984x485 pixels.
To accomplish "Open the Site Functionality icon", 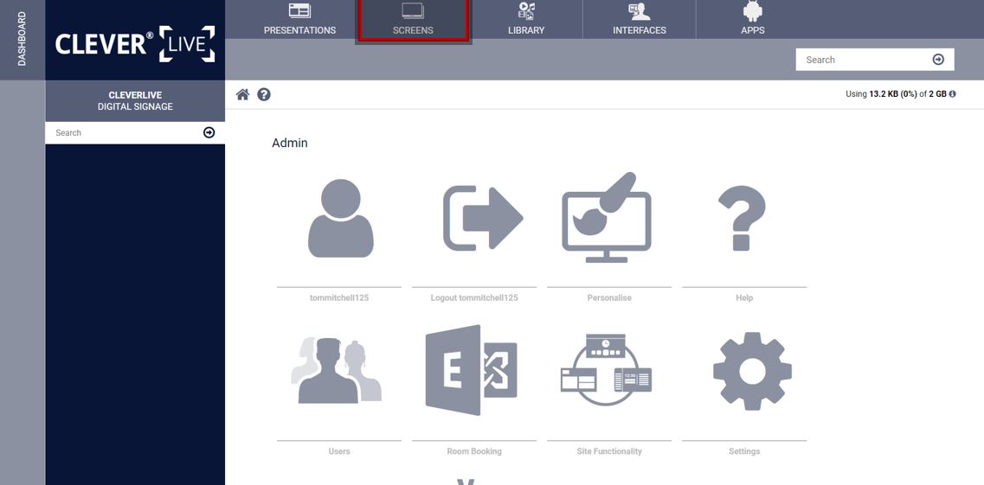I will [606, 370].
